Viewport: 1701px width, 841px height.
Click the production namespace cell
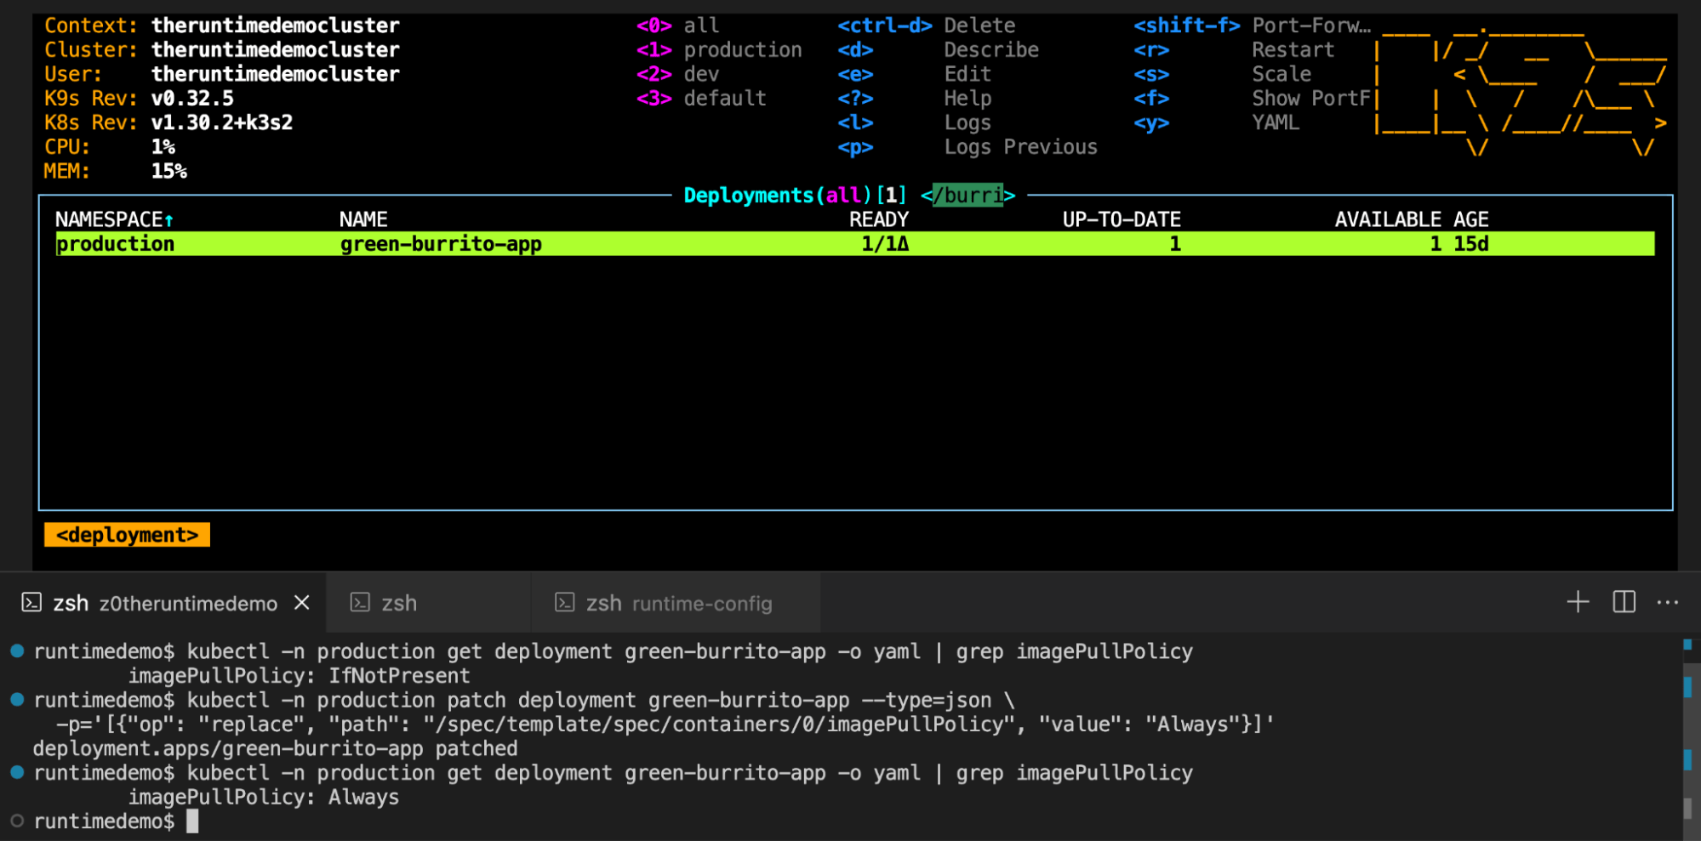point(115,244)
